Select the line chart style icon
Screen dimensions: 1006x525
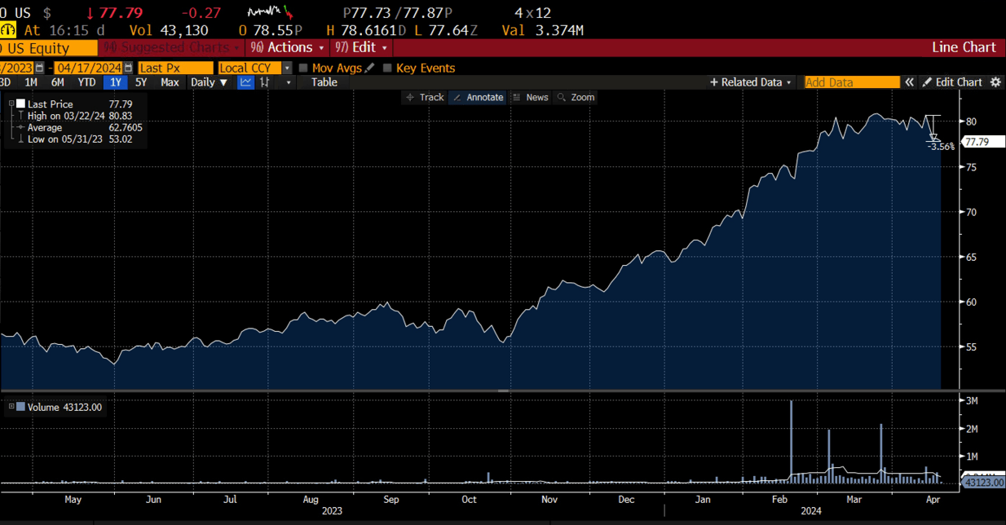pyautogui.click(x=245, y=82)
